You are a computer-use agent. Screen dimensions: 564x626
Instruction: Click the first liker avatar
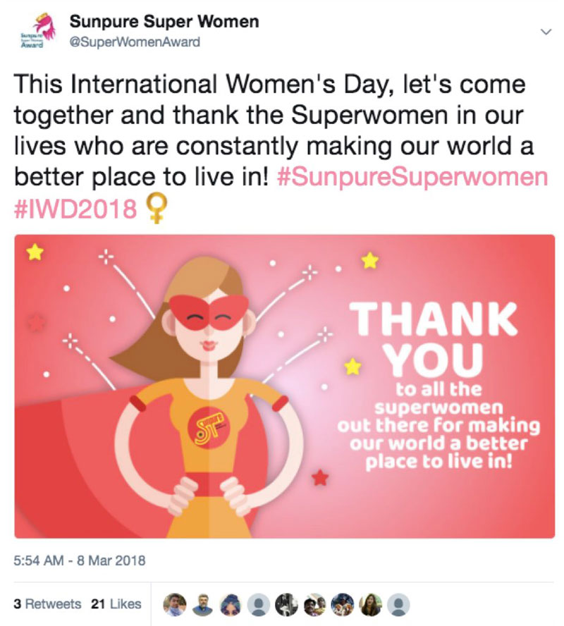click(174, 604)
